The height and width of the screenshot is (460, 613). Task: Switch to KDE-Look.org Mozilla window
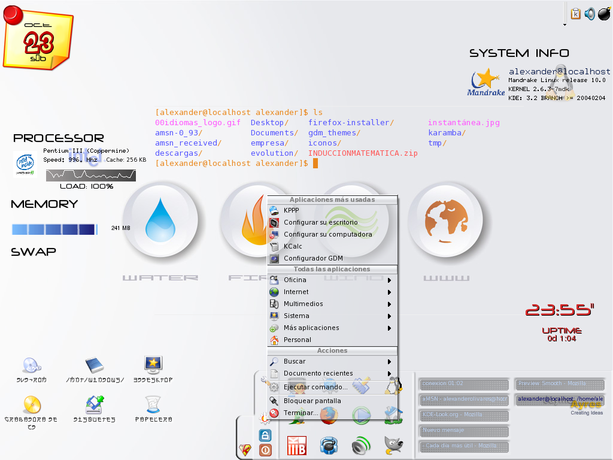pos(464,415)
